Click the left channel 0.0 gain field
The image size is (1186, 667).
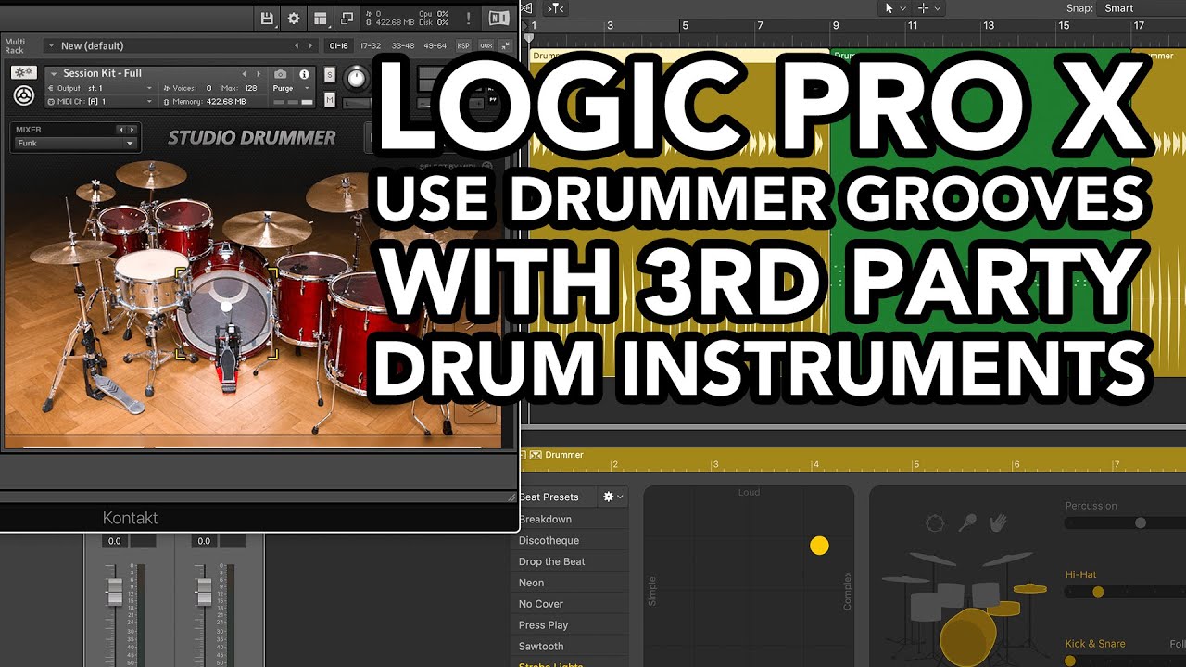tap(115, 541)
